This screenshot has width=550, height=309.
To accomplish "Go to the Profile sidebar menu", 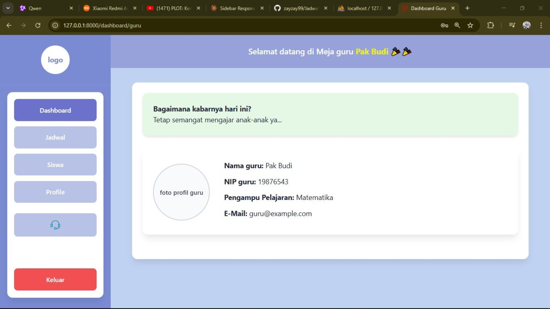I will tap(55, 192).
